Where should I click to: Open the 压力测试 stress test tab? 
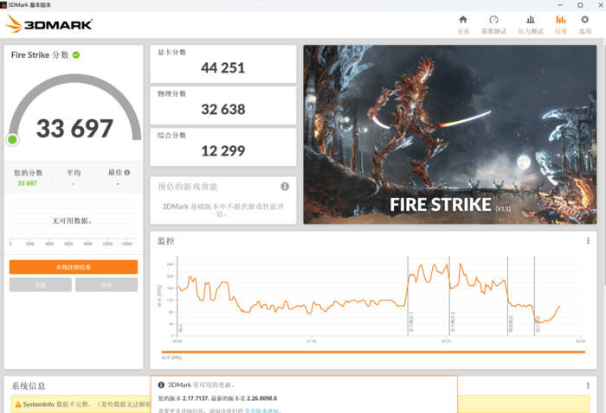pyautogui.click(x=530, y=25)
